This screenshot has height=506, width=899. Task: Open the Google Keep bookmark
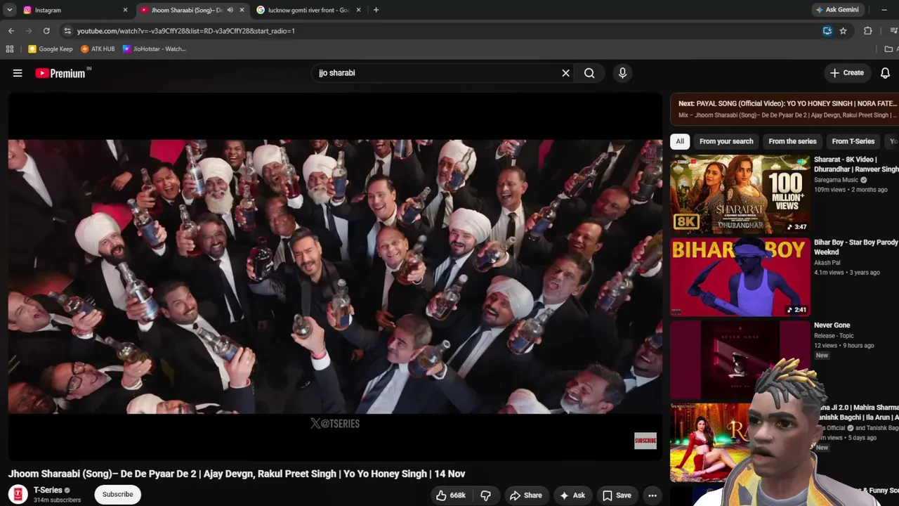tap(51, 49)
